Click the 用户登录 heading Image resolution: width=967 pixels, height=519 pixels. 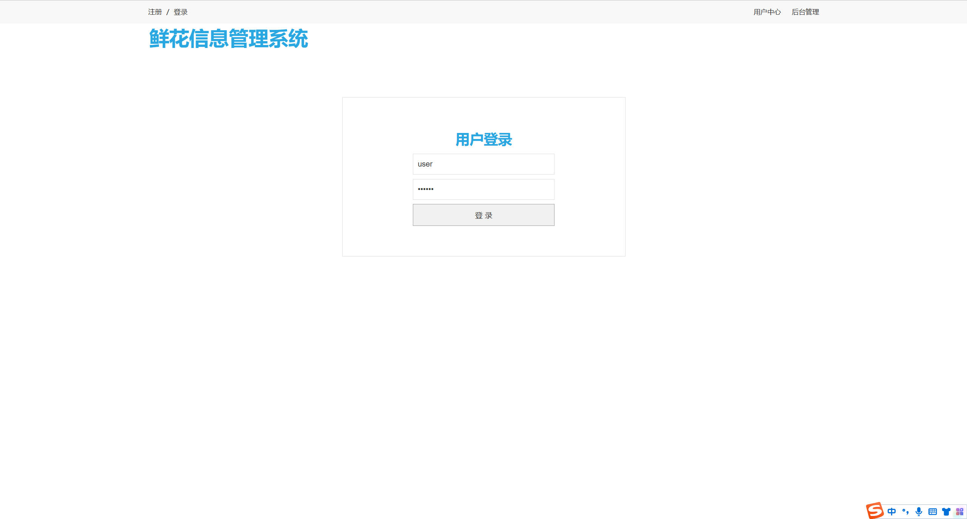pyautogui.click(x=483, y=139)
